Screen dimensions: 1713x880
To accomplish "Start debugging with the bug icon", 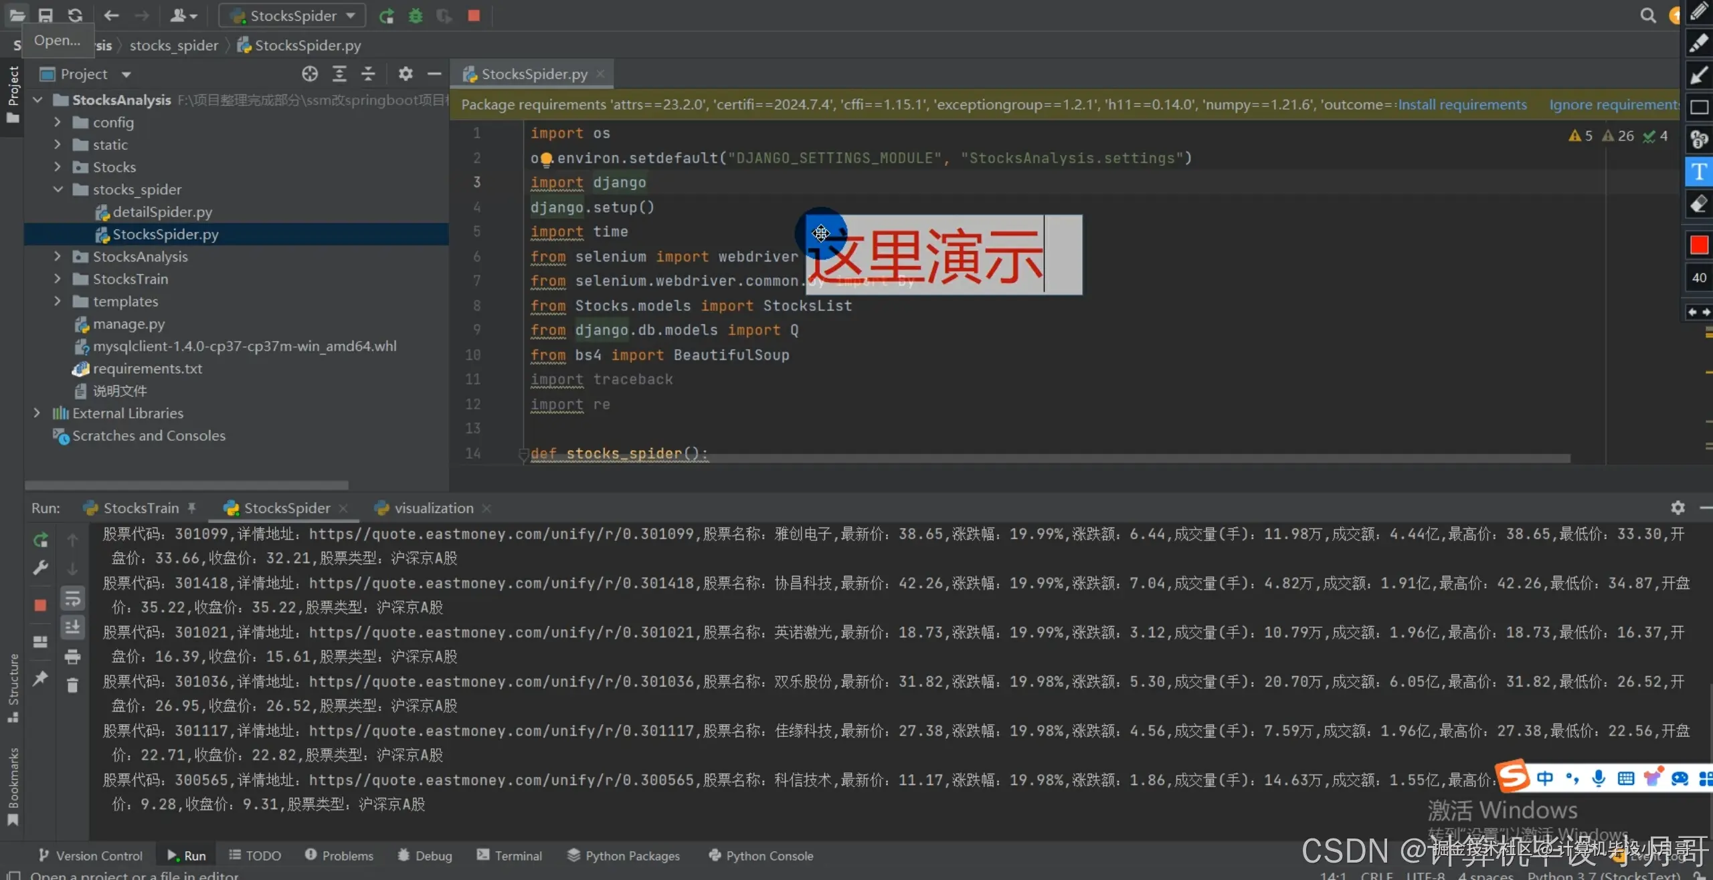I will [x=416, y=15].
